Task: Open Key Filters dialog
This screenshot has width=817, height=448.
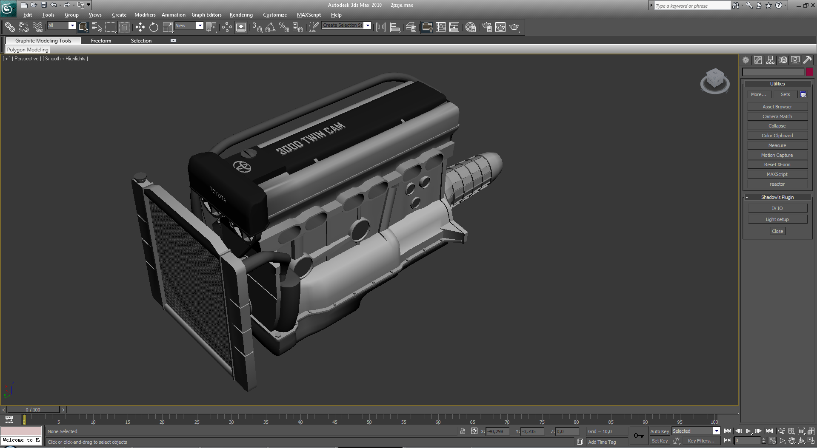Action: 701,441
